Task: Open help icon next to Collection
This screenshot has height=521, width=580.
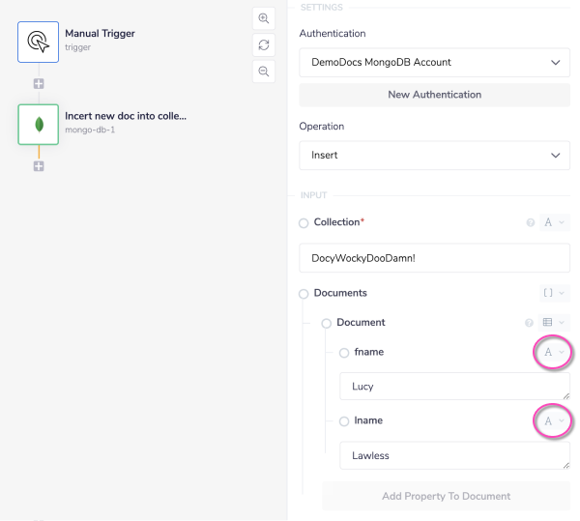Action: (x=530, y=222)
